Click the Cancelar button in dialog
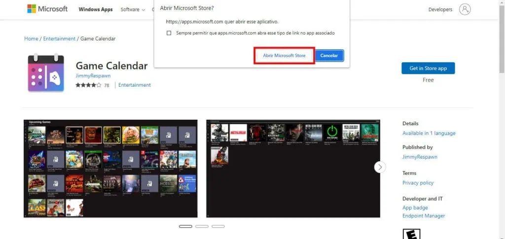 329,56
